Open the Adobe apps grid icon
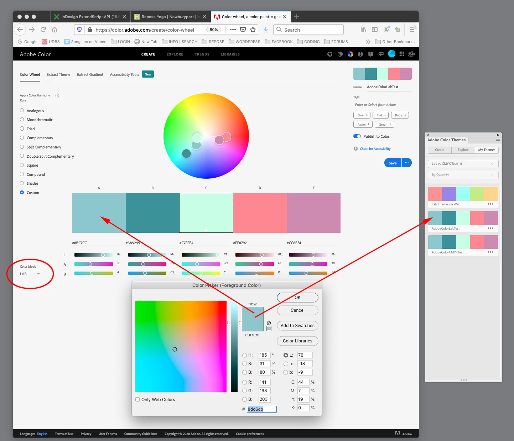This screenshot has height=441, width=514. 402,54
